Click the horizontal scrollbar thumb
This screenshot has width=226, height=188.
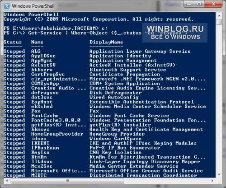[x=67, y=180]
